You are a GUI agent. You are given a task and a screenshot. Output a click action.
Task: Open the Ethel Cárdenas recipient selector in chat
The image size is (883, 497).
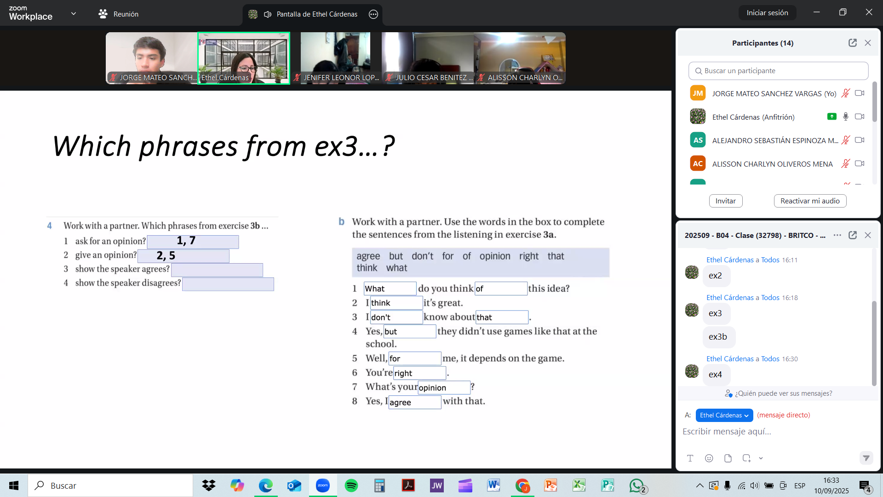(x=724, y=415)
